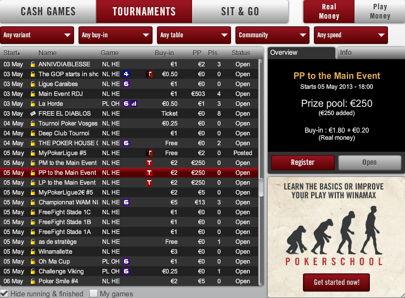Switch to the Cash Games tab
Image resolution: width=405 pixels, height=298 pixels.
[x=48, y=12]
